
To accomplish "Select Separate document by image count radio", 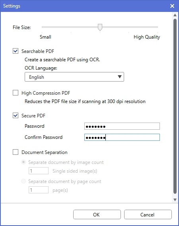I will 23,162.
